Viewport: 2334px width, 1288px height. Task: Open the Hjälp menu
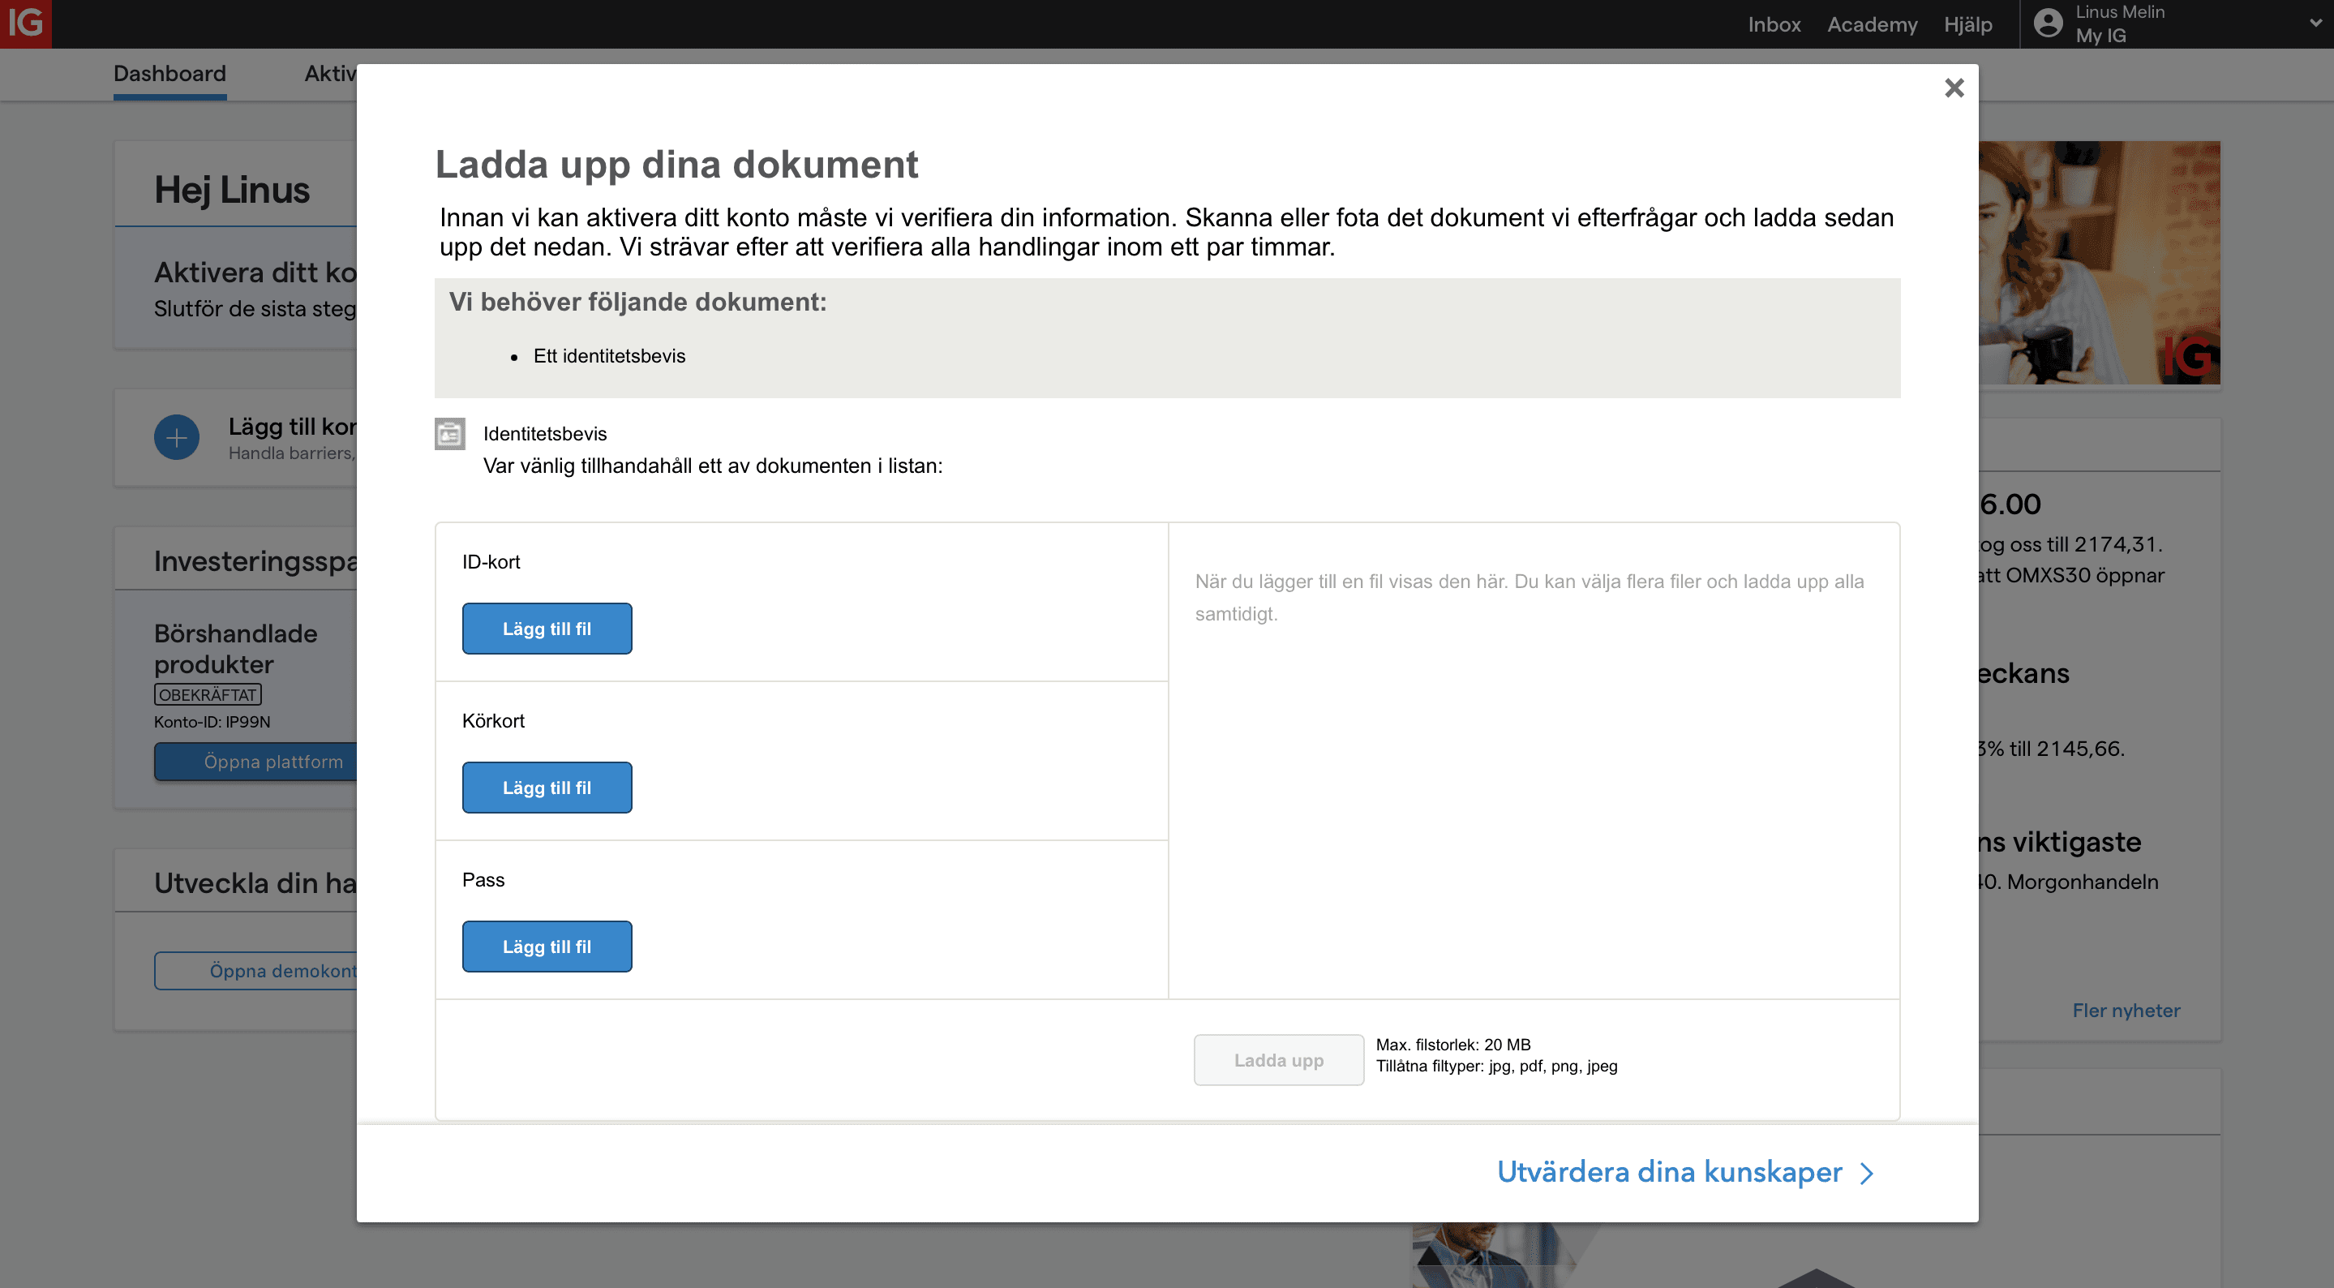point(1967,24)
